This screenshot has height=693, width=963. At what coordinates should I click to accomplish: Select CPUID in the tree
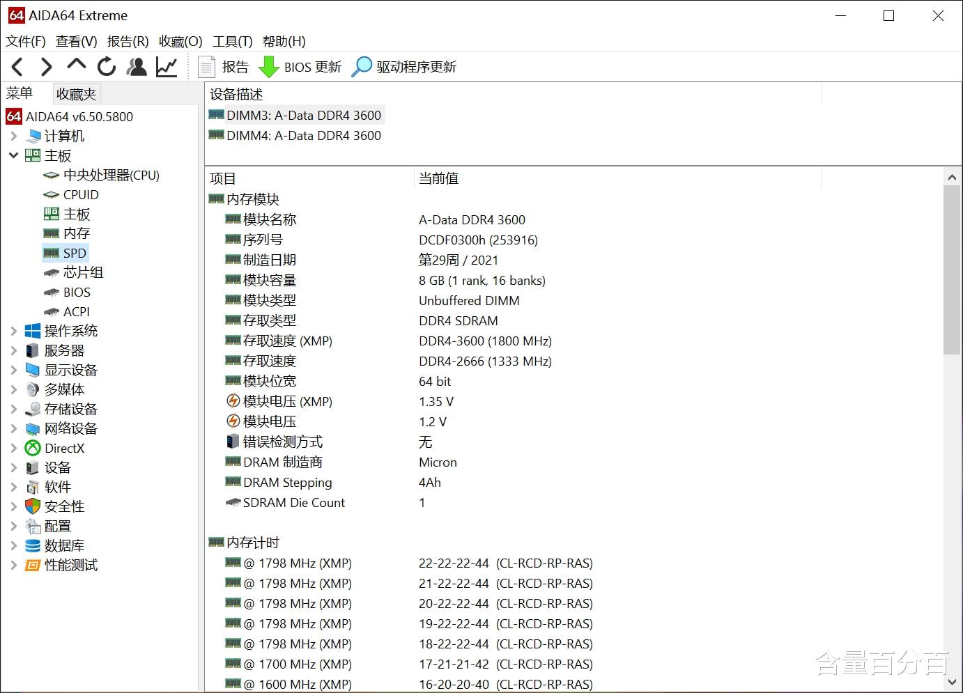pyautogui.click(x=81, y=194)
